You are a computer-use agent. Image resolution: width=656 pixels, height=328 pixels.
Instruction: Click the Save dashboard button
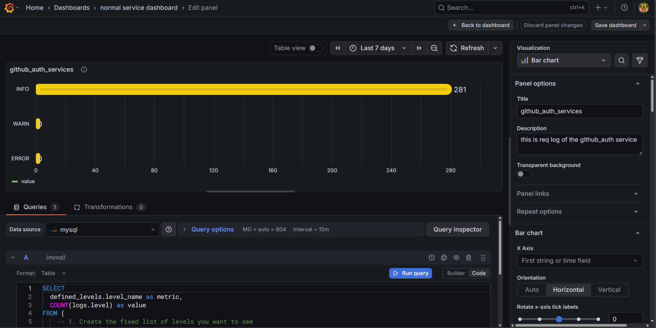pos(616,25)
